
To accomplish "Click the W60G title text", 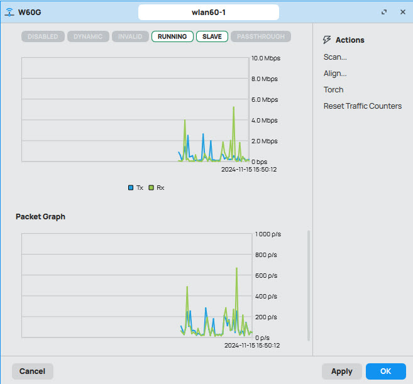I will click(x=30, y=13).
